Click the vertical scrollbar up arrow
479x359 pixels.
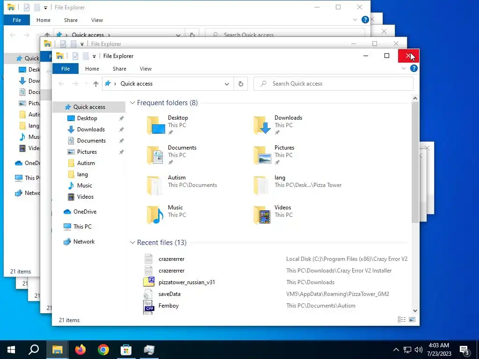[415, 98]
